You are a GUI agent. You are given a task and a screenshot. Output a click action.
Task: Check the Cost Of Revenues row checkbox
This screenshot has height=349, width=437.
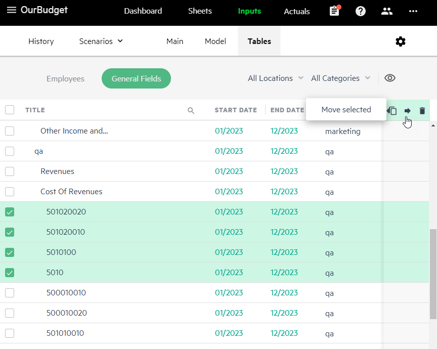click(10, 192)
